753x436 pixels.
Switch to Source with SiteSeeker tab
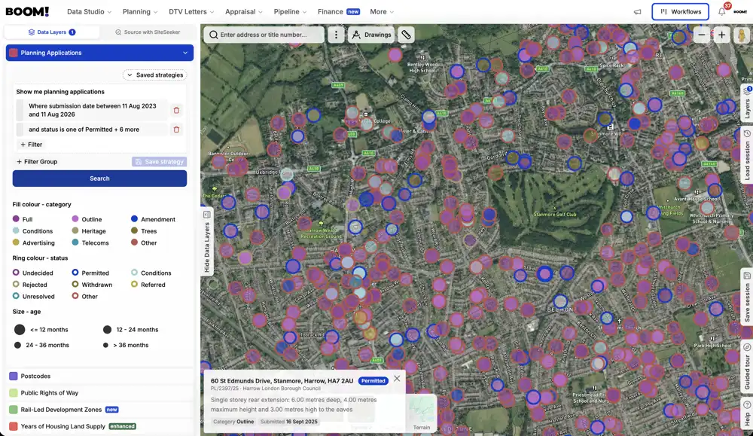click(x=148, y=32)
